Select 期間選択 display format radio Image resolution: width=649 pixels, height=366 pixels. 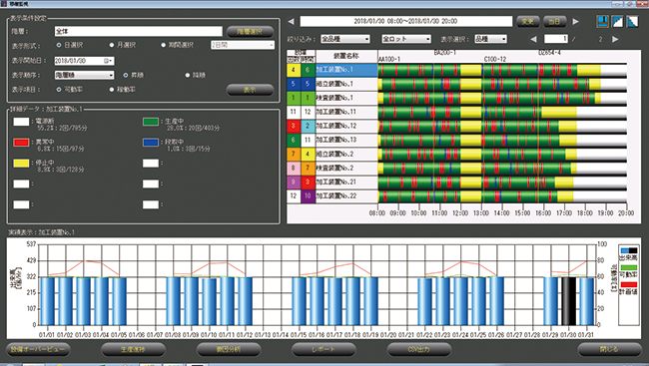click(164, 45)
